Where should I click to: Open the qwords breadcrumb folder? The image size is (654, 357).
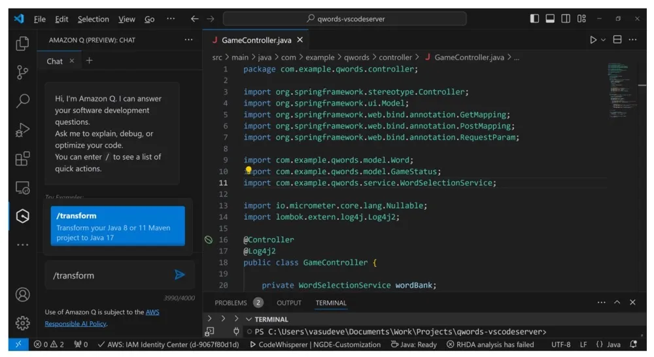(x=356, y=58)
